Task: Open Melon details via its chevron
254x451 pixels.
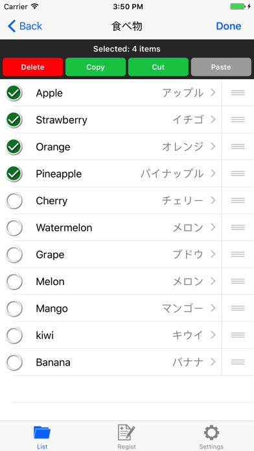Action: (213, 281)
